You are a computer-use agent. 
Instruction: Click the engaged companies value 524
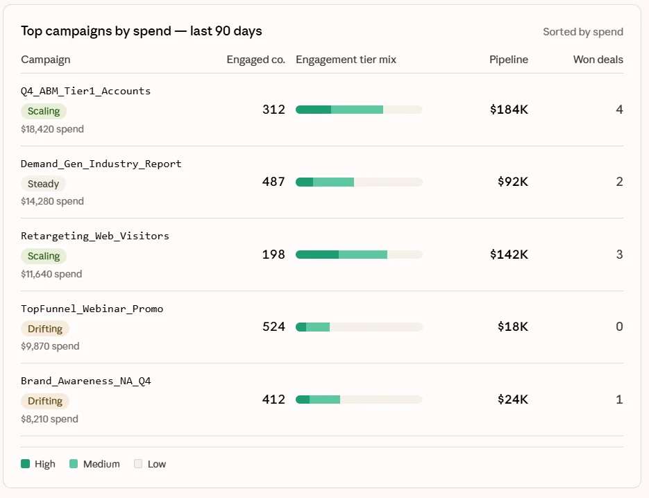[x=273, y=327]
